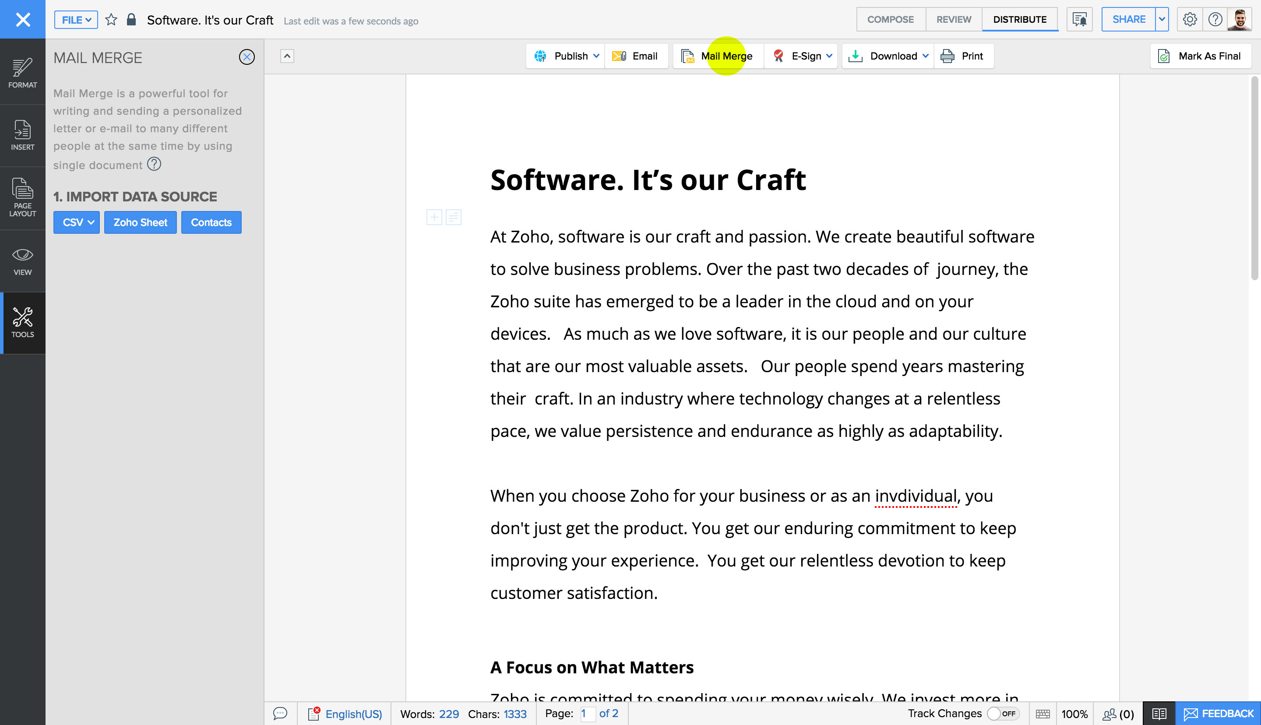
Task: Toggle Track Changes switch on
Action: (x=1002, y=714)
